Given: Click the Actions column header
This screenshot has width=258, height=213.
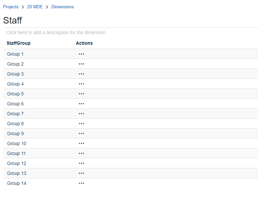Looking at the screenshot, I should coord(84,43).
